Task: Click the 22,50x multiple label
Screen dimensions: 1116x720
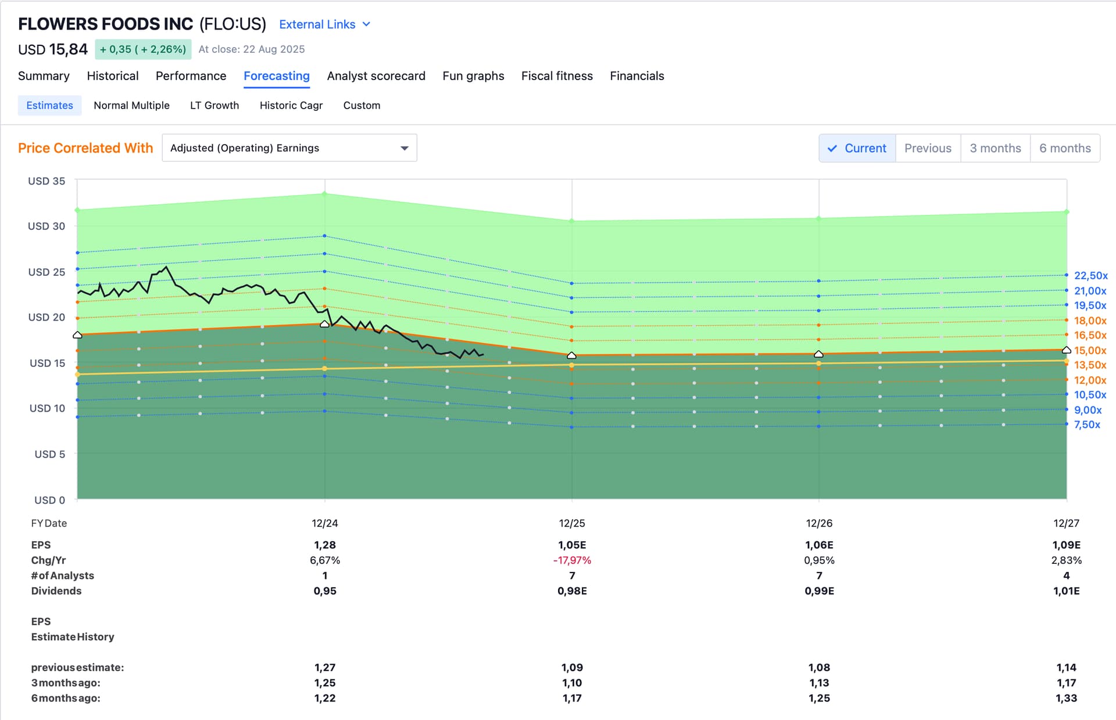Action: (1090, 276)
